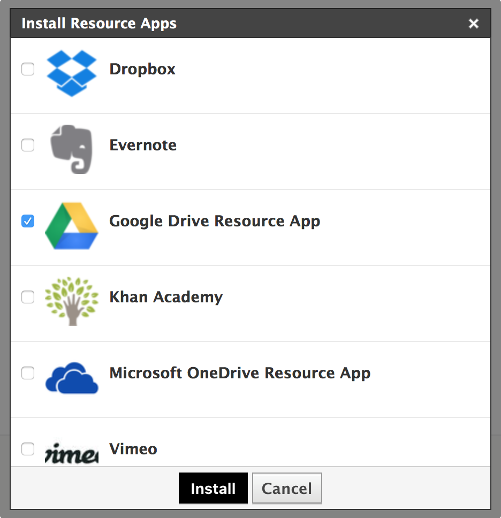Click the Google Drive triangle icon

coord(72,226)
